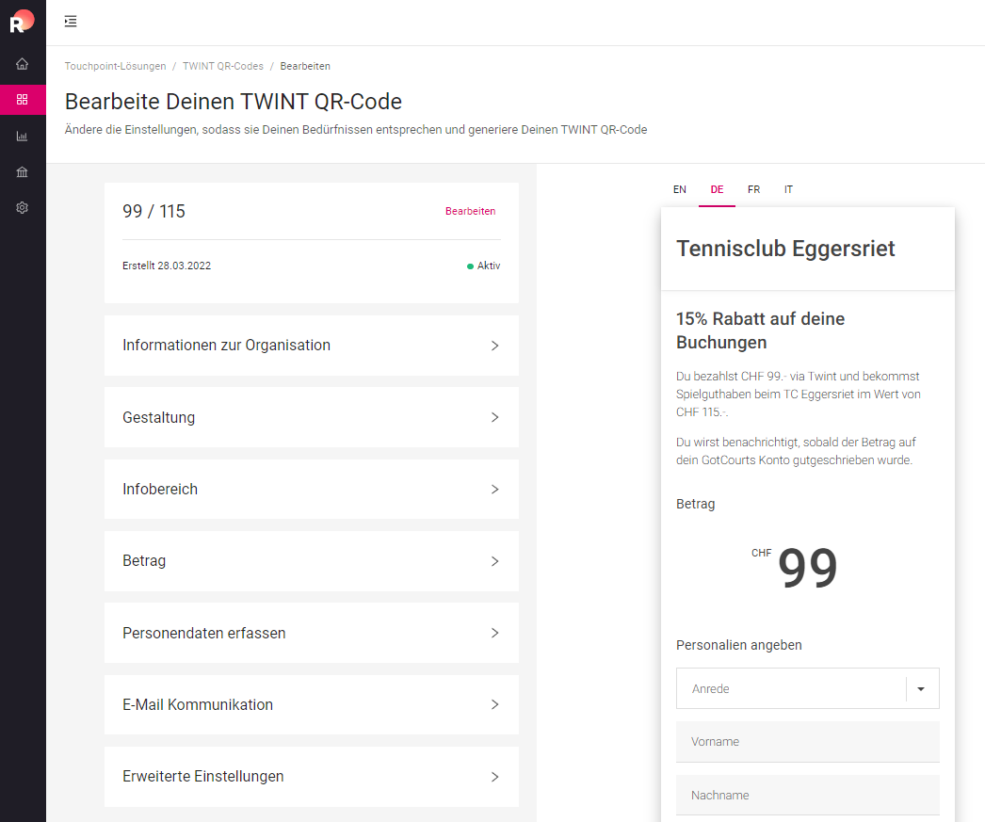Open the settings gear icon
This screenshot has height=822, width=985.
(x=22, y=208)
